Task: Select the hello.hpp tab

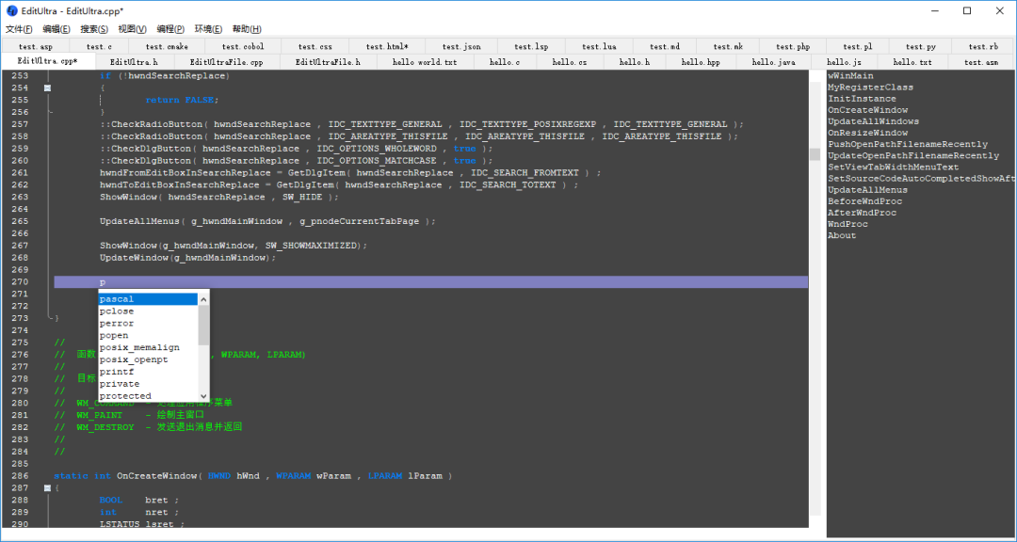Action: tap(702, 62)
